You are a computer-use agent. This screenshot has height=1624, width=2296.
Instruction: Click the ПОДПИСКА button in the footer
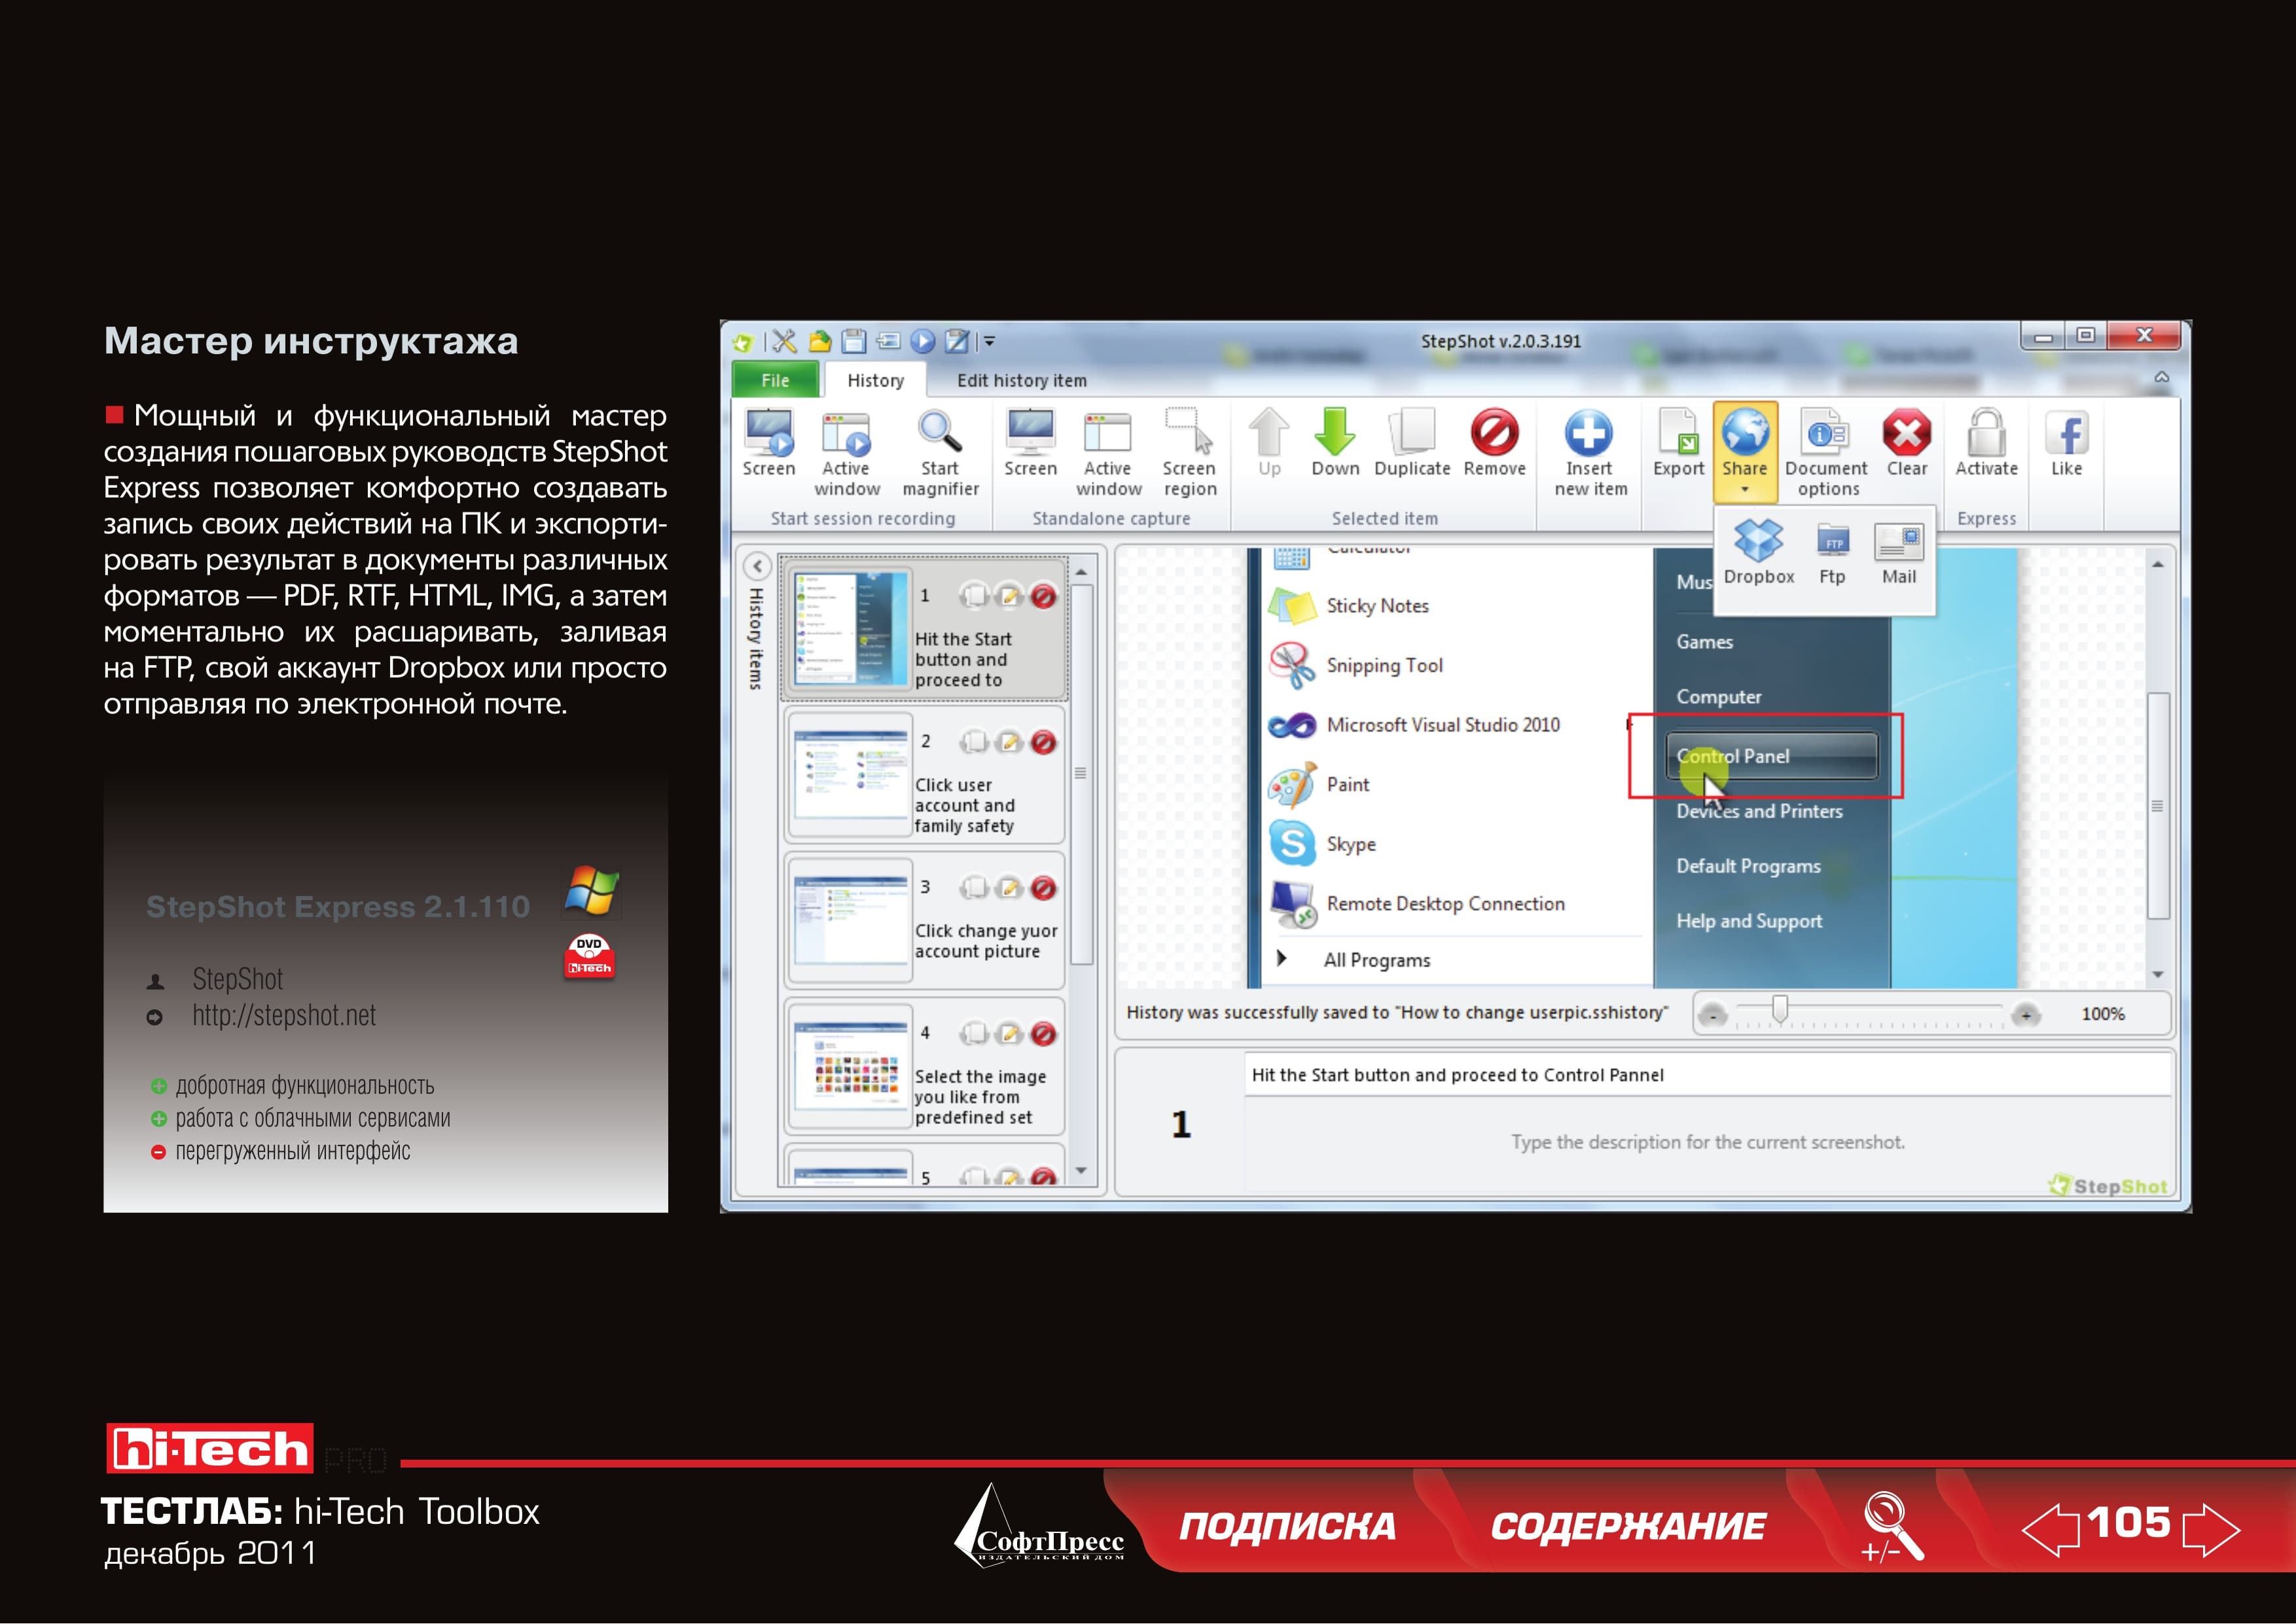tap(1287, 1526)
